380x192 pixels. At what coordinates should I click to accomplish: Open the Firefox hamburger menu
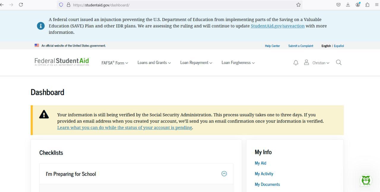(376, 5)
